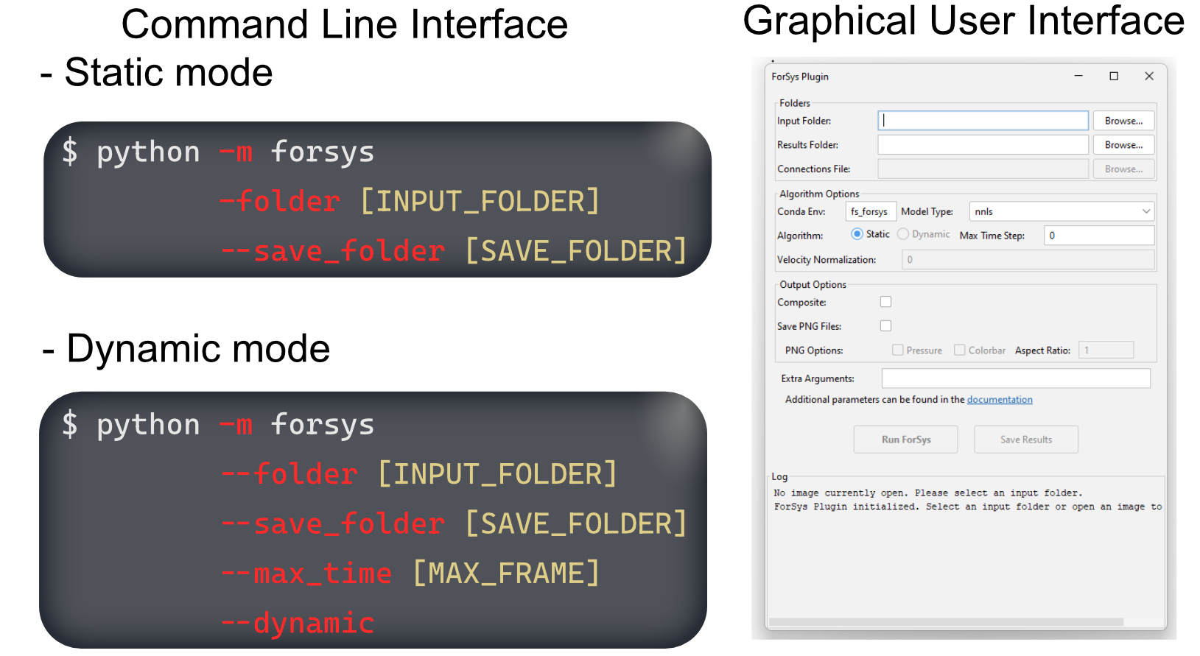Maximize the ForSys Plugin window
1200x656 pixels.
(1114, 76)
